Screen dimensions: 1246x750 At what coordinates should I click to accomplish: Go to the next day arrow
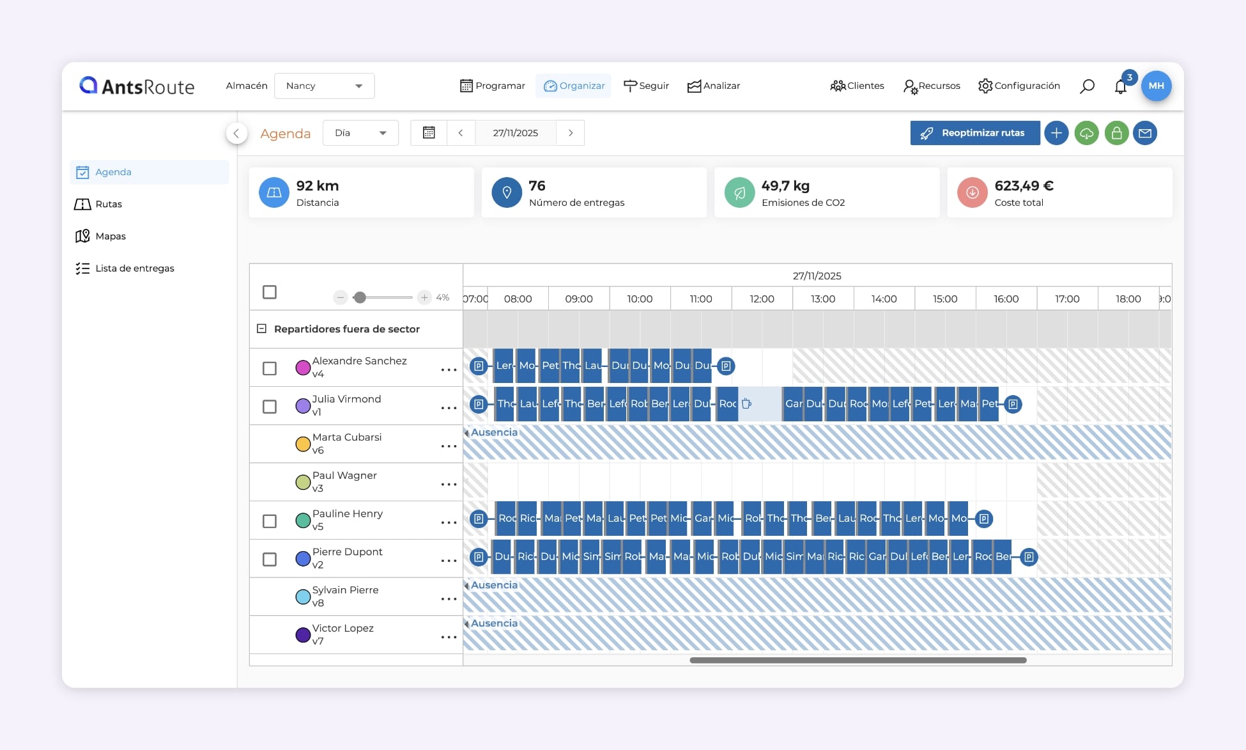pyautogui.click(x=571, y=133)
